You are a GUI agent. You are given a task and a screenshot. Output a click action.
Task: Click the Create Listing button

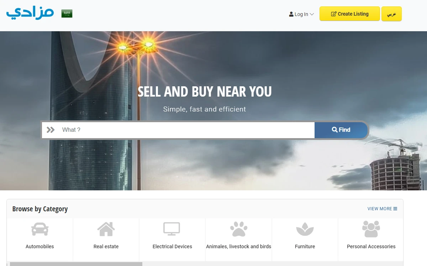[x=350, y=14]
